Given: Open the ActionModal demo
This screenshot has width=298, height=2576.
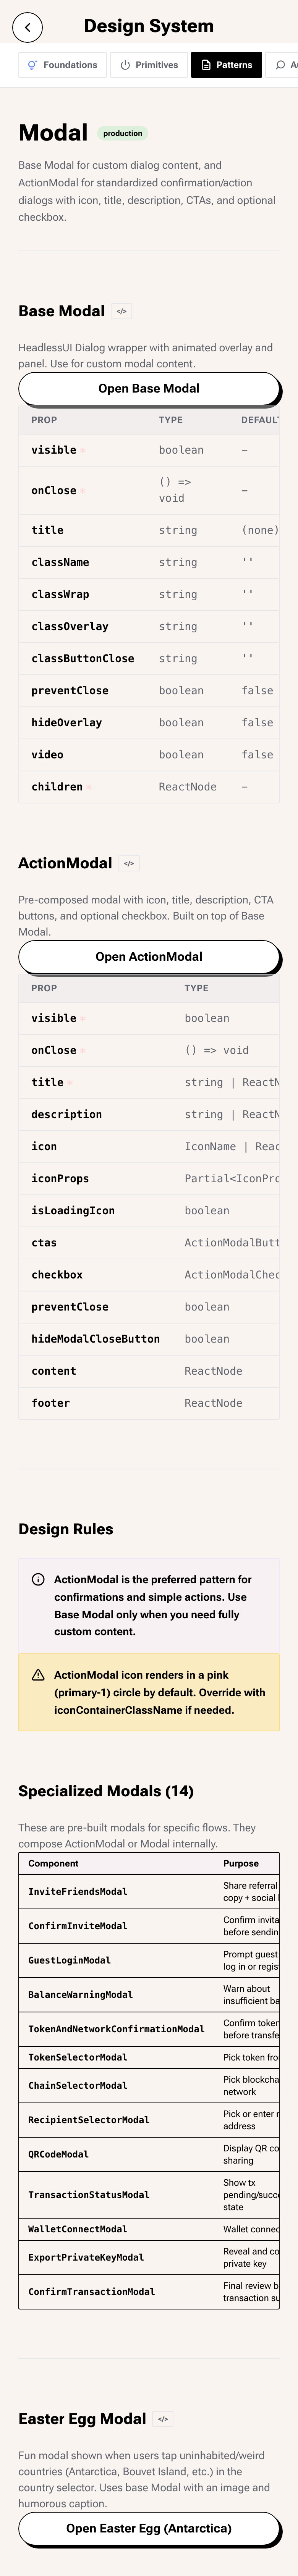Looking at the screenshot, I should [149, 956].
